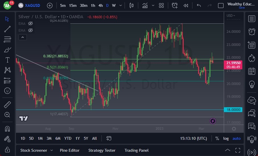Open the emoji icons tool
The width and height of the screenshot is (258, 156).
click(7, 91)
